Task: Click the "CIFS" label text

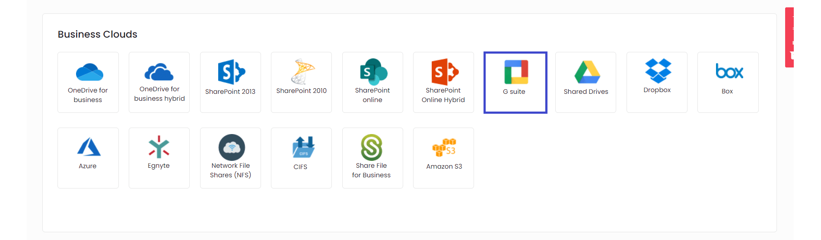Action: coord(300,167)
